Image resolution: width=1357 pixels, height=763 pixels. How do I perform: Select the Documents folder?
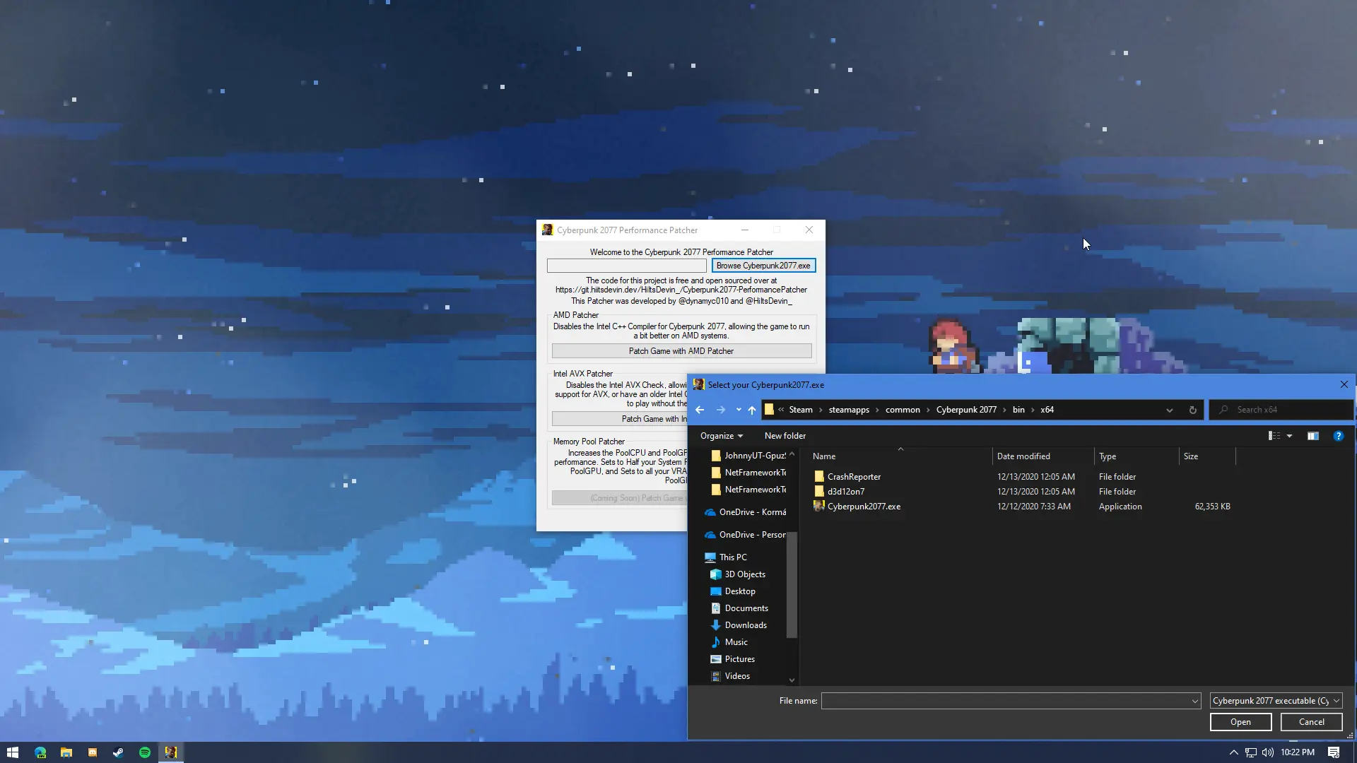point(746,608)
